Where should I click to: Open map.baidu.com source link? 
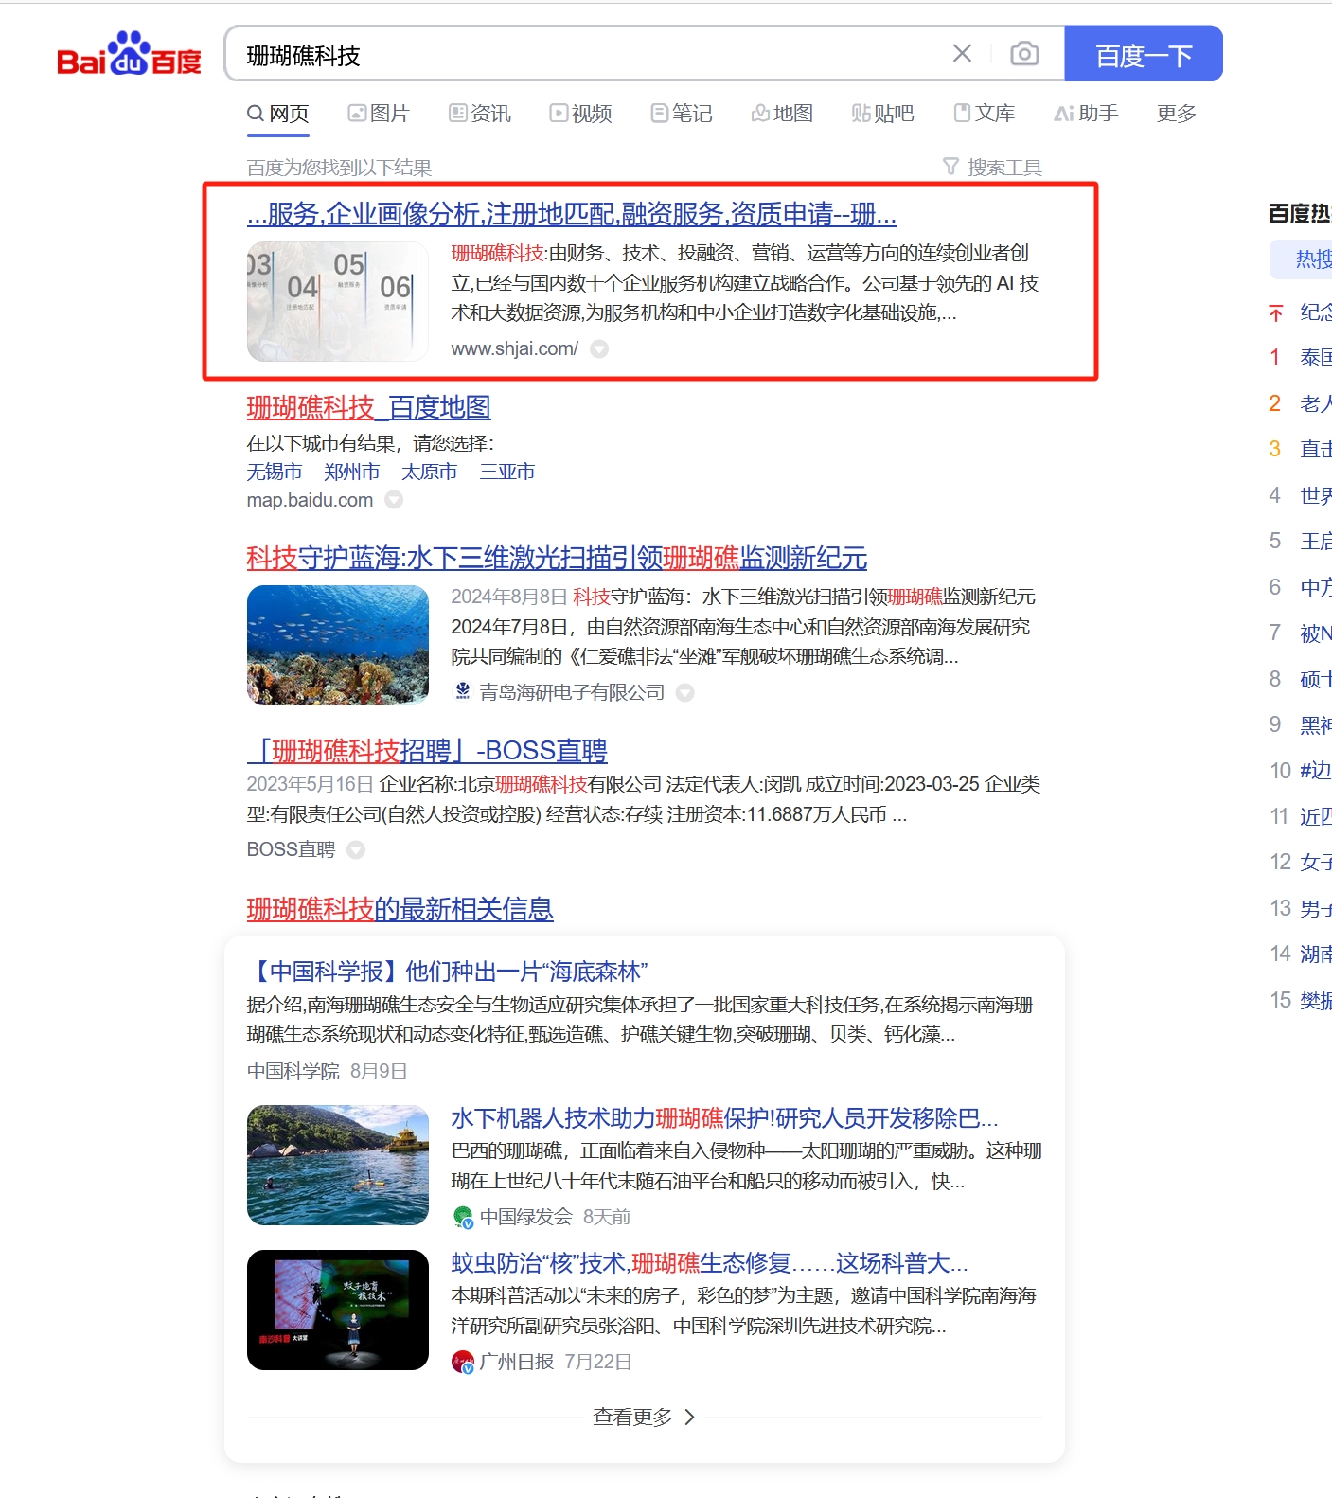pyautogui.click(x=311, y=500)
